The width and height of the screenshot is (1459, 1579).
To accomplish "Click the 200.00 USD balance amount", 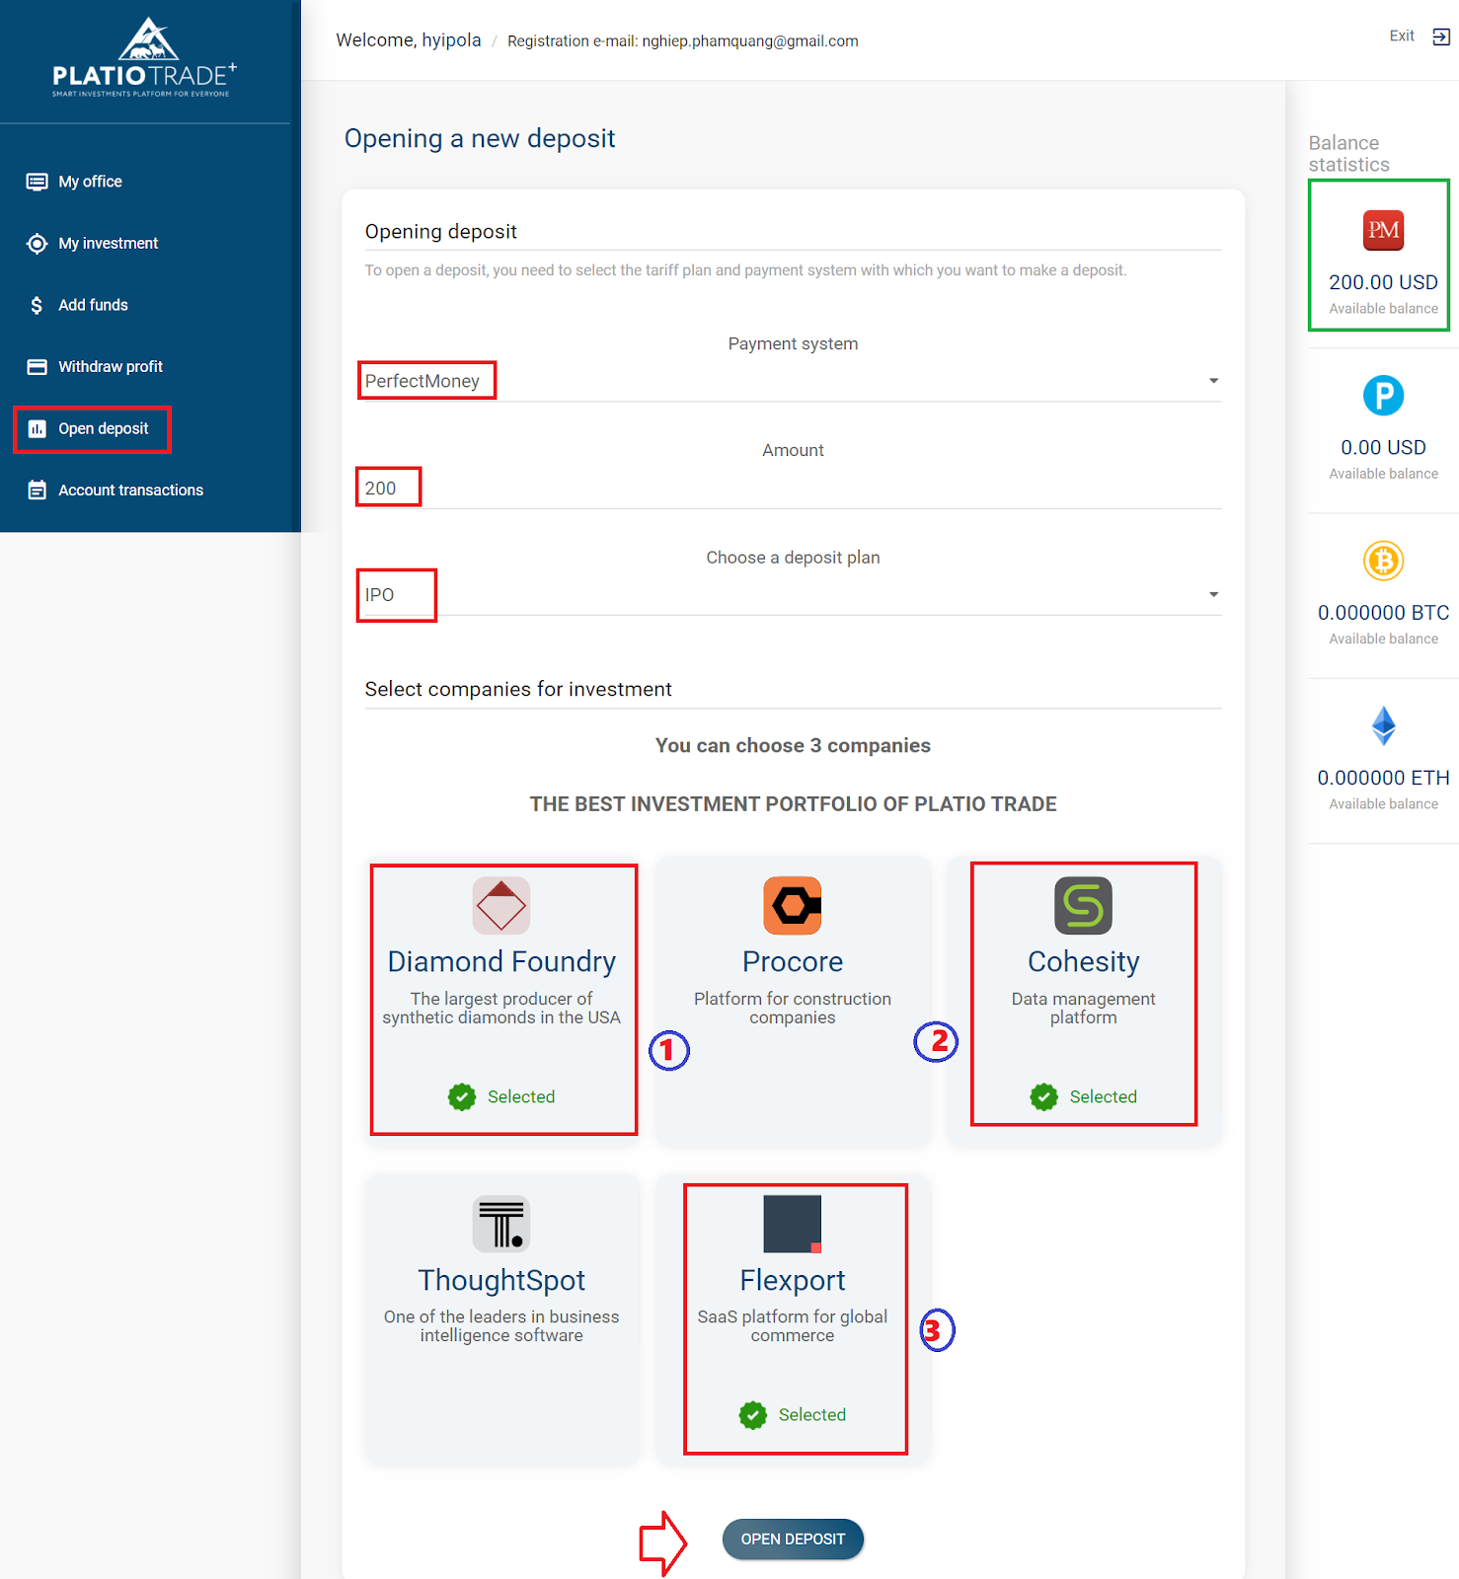I will click(x=1383, y=282).
